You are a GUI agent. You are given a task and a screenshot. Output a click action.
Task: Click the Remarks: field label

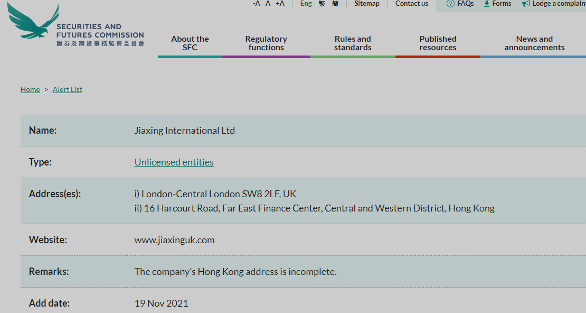coord(49,271)
